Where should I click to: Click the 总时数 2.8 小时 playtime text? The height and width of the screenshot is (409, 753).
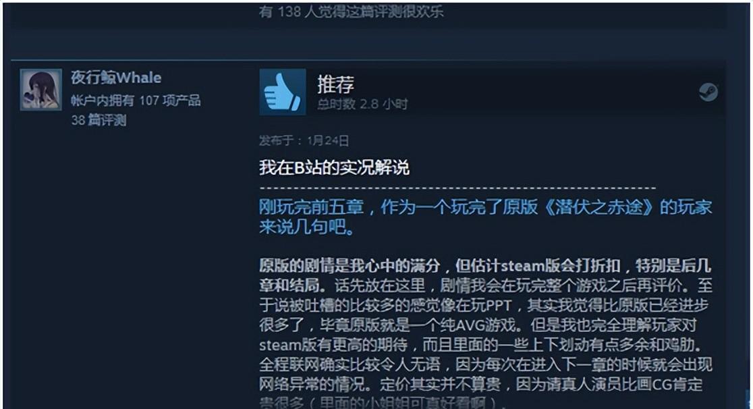coord(362,104)
